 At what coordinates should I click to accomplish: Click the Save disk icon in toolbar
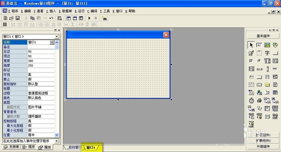[17, 18]
